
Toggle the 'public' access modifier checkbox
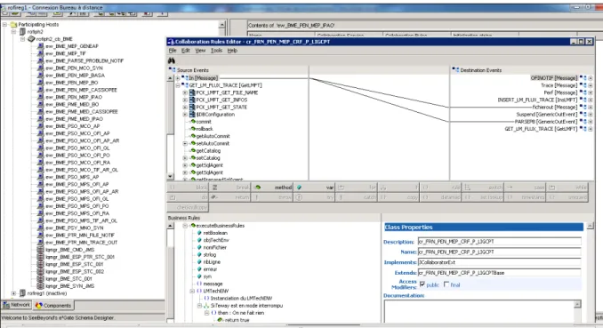coord(422,284)
